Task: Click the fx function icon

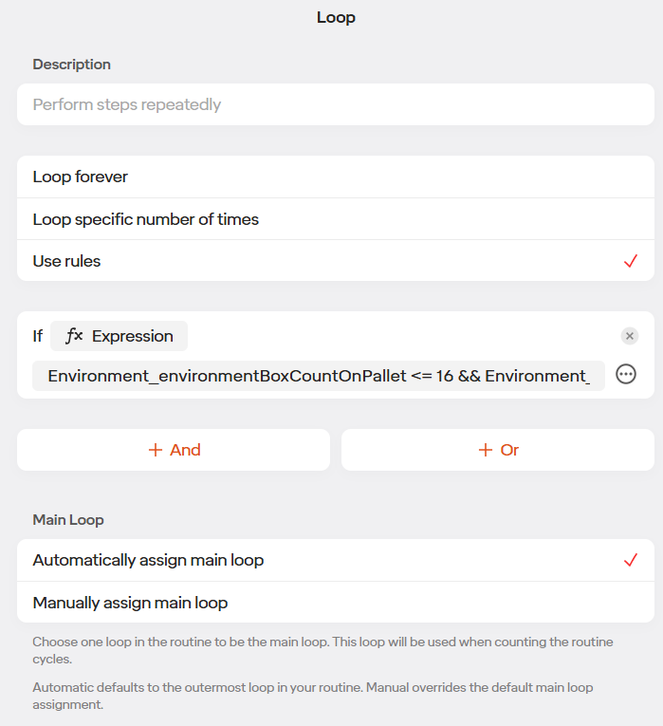Action: pyautogui.click(x=74, y=336)
